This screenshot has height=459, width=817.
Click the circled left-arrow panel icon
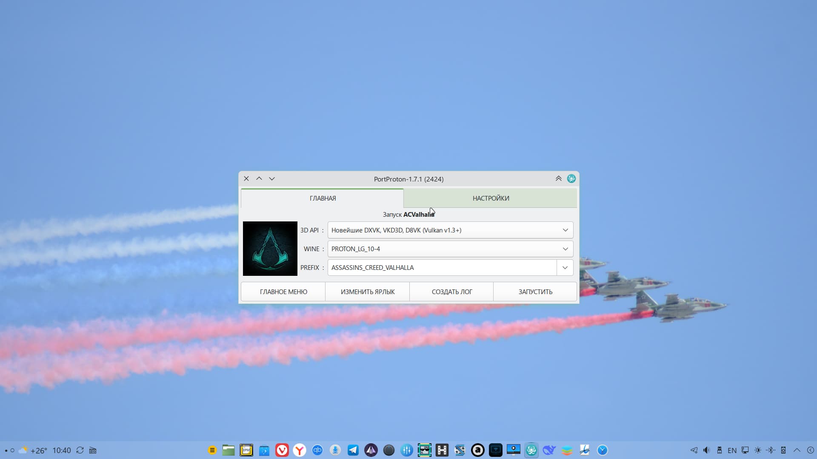pos(811,450)
